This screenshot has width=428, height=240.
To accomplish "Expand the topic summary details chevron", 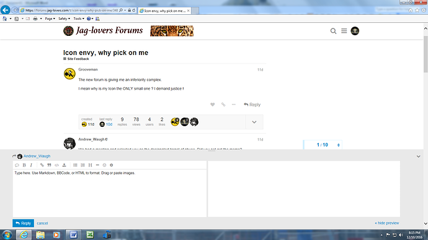I will [x=254, y=122].
